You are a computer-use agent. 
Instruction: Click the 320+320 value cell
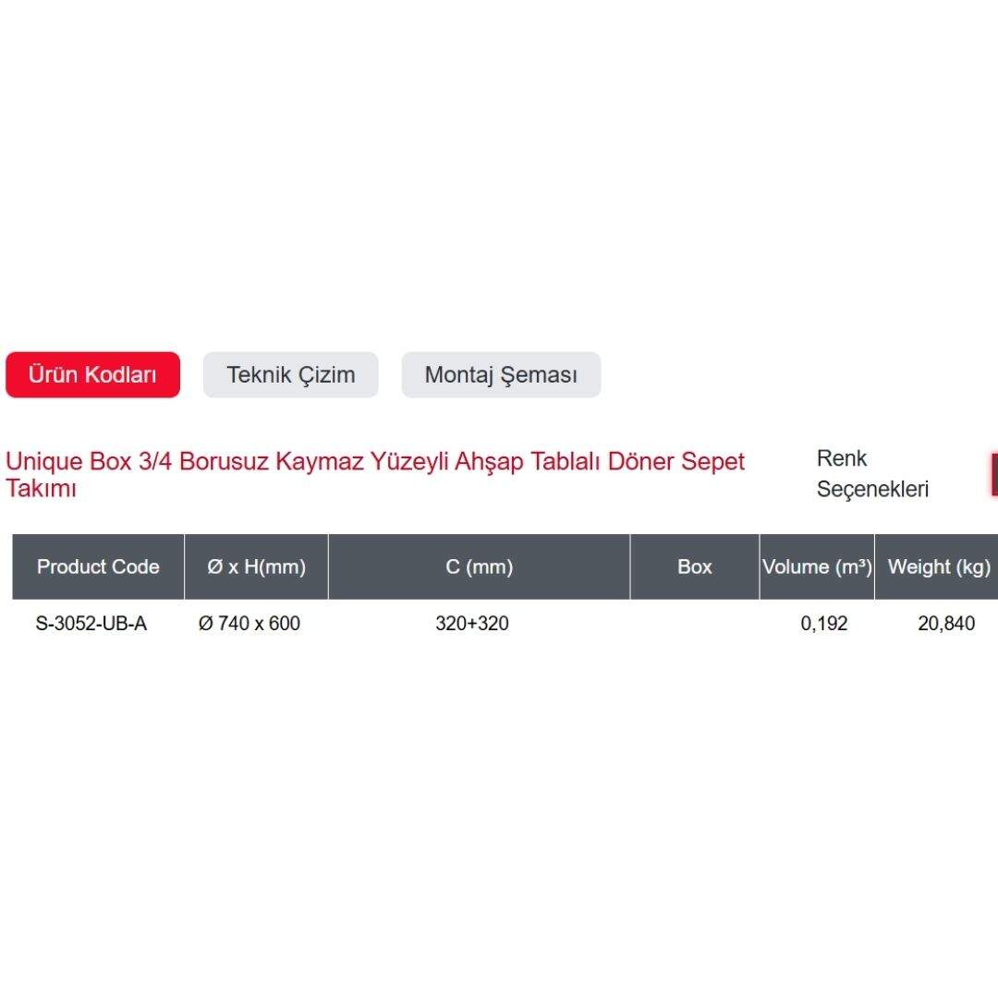(x=472, y=624)
